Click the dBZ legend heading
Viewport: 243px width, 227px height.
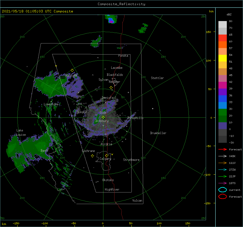(229, 14)
